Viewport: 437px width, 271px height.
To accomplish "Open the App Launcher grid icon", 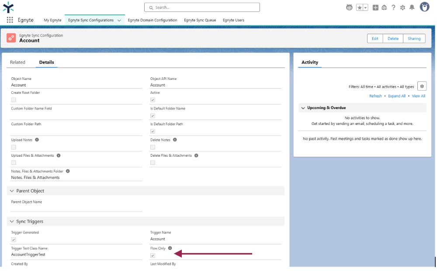I will point(10,20).
